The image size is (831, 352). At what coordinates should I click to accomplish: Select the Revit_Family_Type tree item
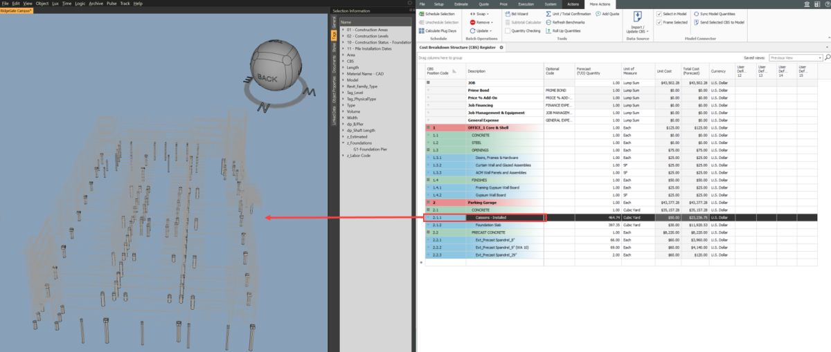point(362,86)
